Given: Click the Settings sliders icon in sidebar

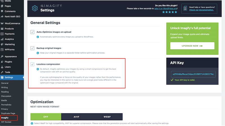Looking at the screenshot, I should pos(2,78).
